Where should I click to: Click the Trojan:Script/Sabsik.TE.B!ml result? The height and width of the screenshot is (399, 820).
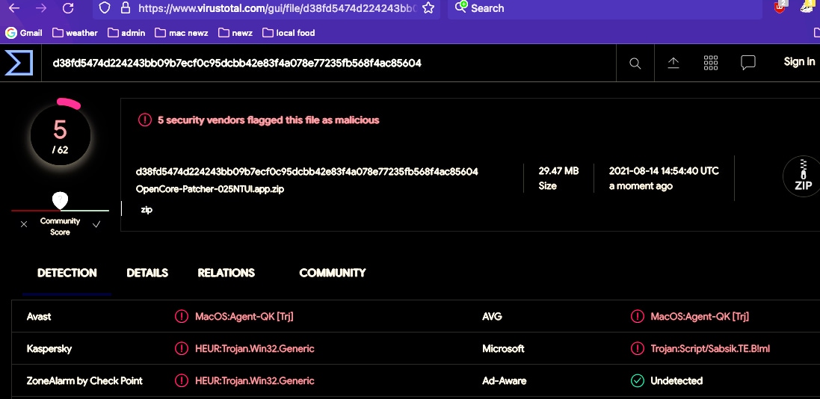coord(710,349)
